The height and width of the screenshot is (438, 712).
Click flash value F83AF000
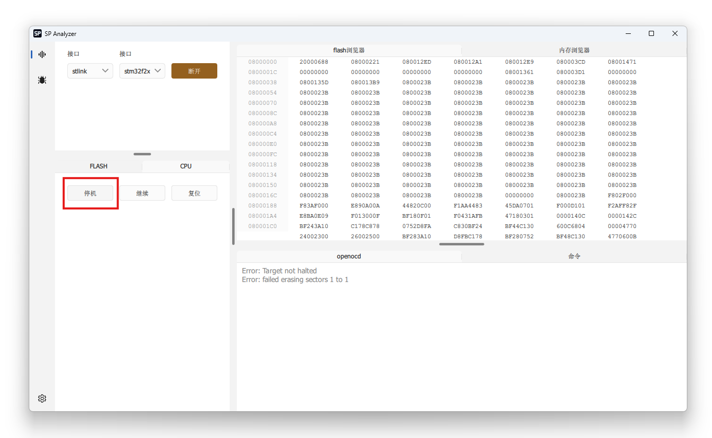coord(314,205)
